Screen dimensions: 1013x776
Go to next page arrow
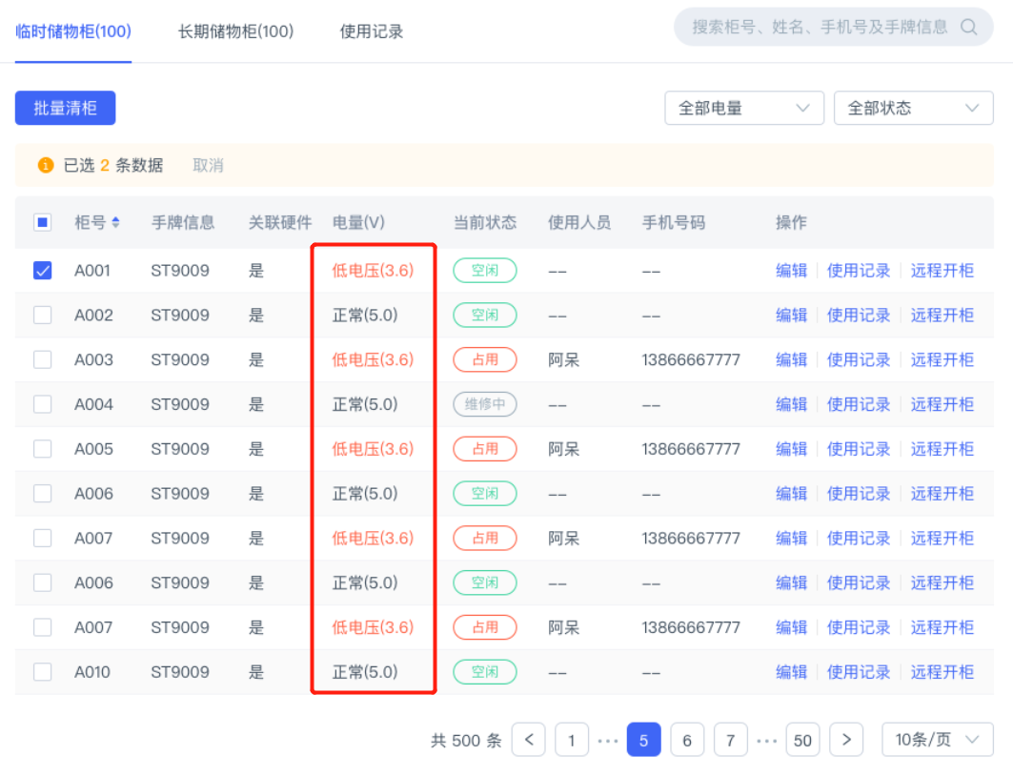coord(846,740)
